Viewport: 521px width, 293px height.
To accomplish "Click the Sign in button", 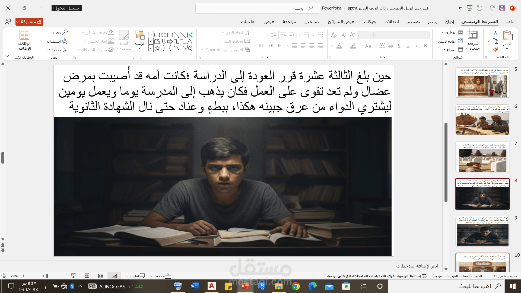I will point(66,8).
